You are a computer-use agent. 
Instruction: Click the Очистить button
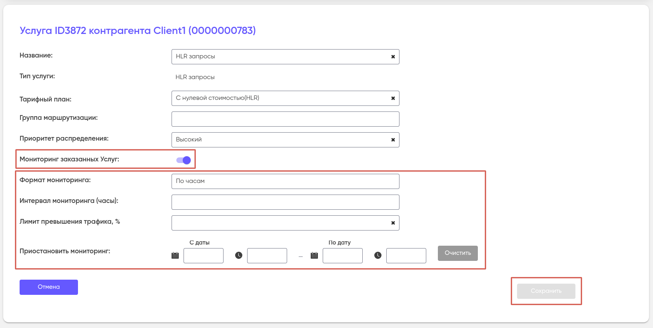point(458,253)
